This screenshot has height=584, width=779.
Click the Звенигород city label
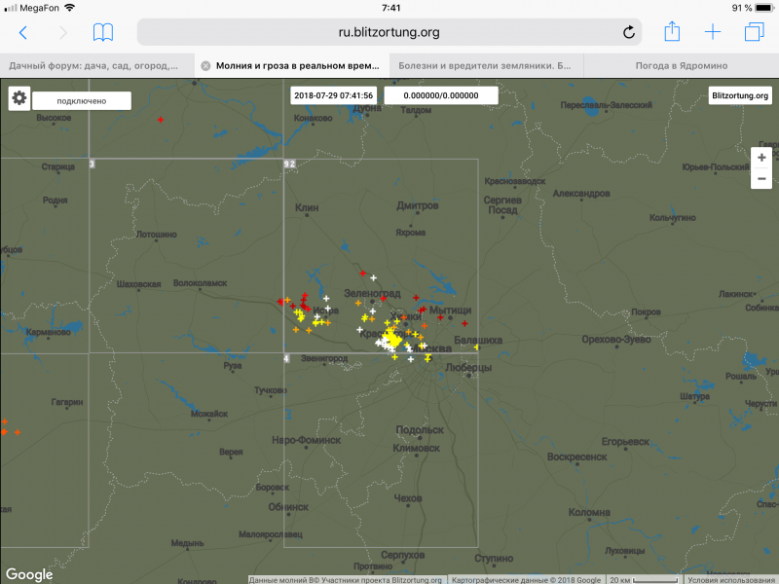pyautogui.click(x=324, y=358)
